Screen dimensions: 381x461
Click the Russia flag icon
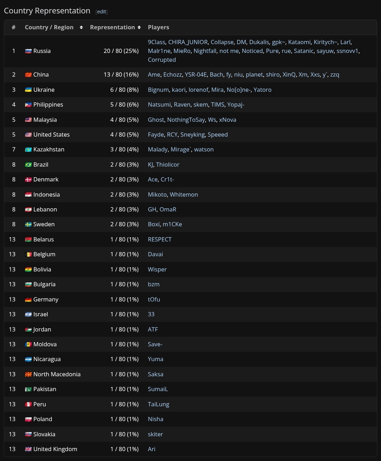coord(28,51)
